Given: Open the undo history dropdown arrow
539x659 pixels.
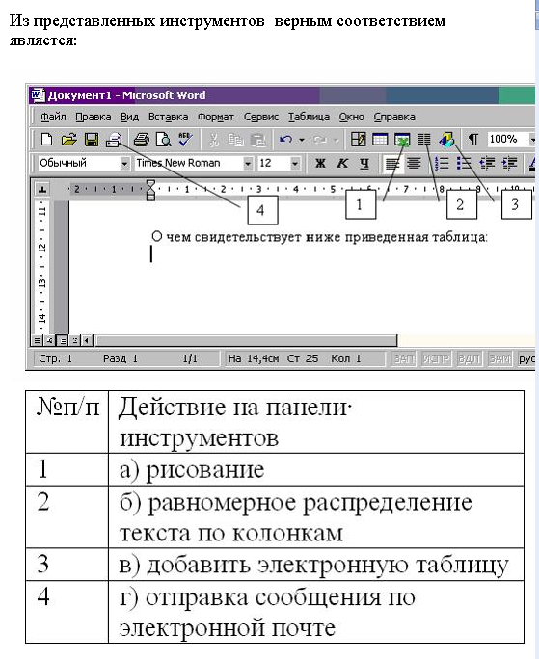Looking at the screenshot, I should (x=301, y=140).
